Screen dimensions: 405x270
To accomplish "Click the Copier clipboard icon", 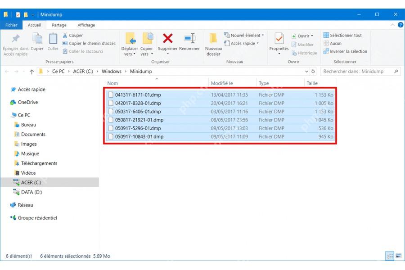I will [37, 39].
